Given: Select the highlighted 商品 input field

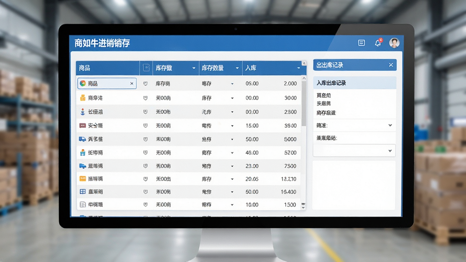Looking at the screenshot, I should (x=107, y=84).
